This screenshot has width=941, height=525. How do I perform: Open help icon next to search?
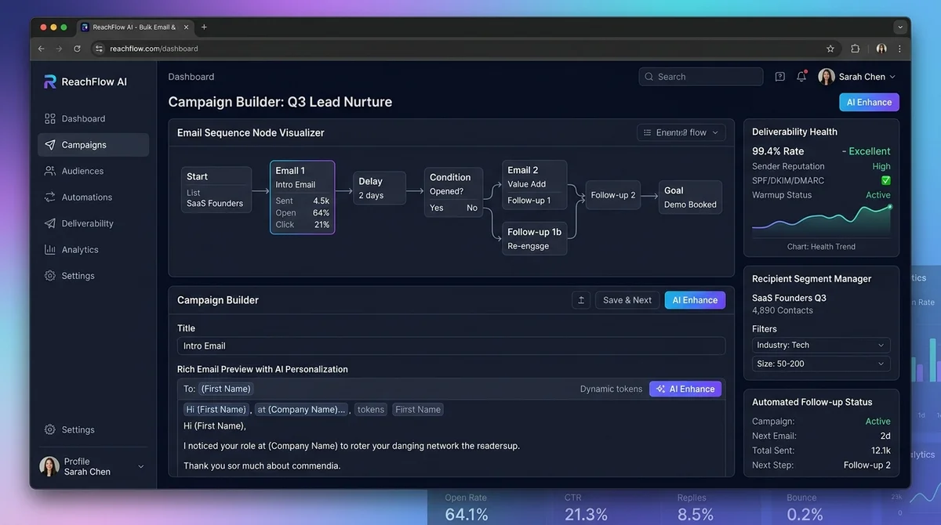click(x=779, y=77)
